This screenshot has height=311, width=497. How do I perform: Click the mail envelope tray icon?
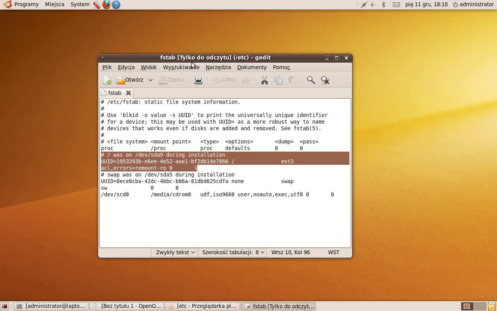point(396,5)
